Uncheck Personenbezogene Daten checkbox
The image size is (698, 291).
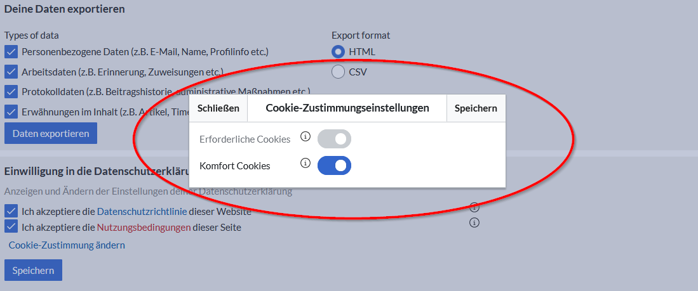click(x=11, y=51)
